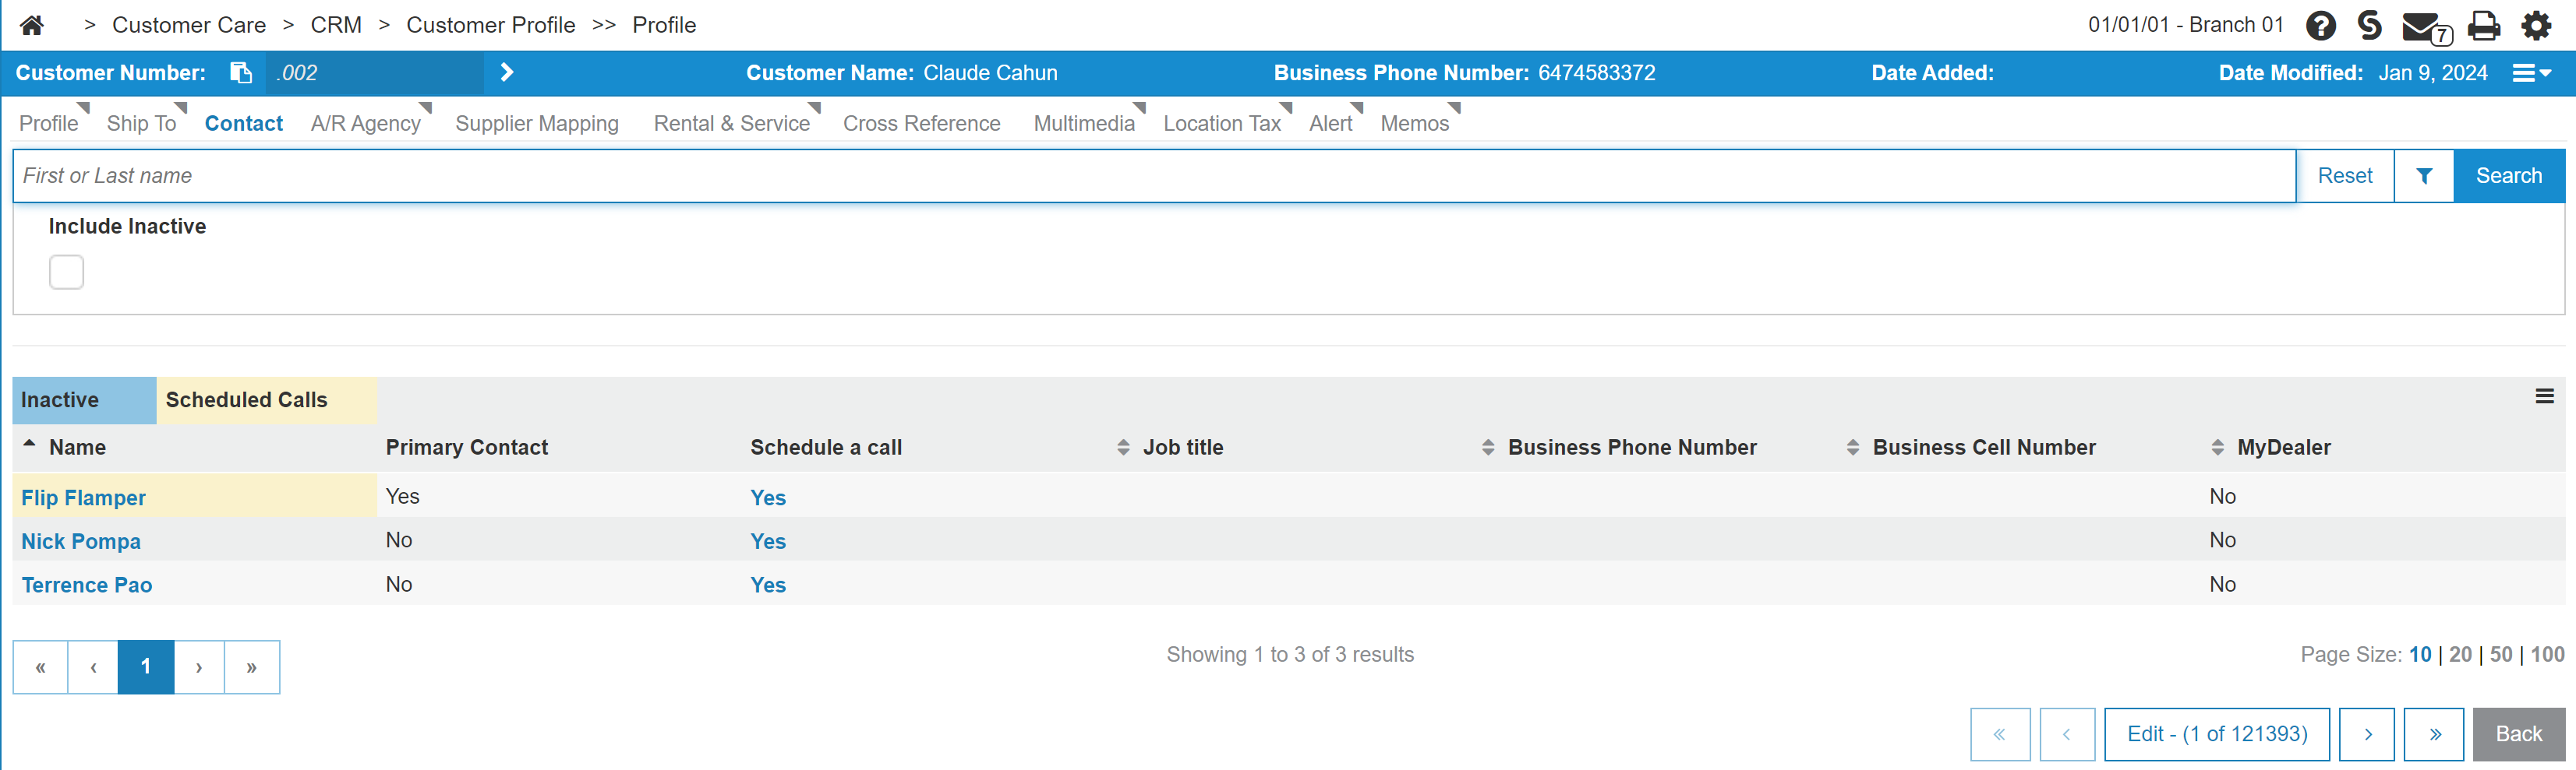This screenshot has width=2576, height=770.
Task: Set page size to 20
Action: 2460,655
